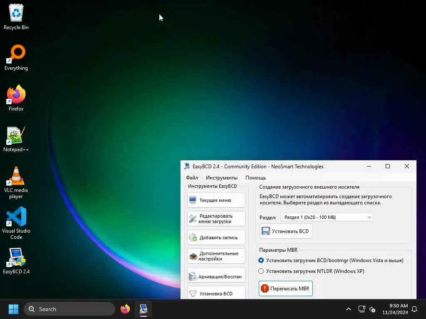Click the EasyBCD icon in the taskbar
The height and width of the screenshot is (319, 426).
pyautogui.click(x=144, y=309)
